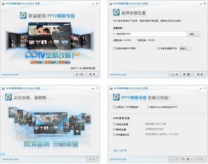Image resolution: width=208 pixels, height=164 pixels.
Task: Click 全不选 link
Action: [x=123, y=150]
